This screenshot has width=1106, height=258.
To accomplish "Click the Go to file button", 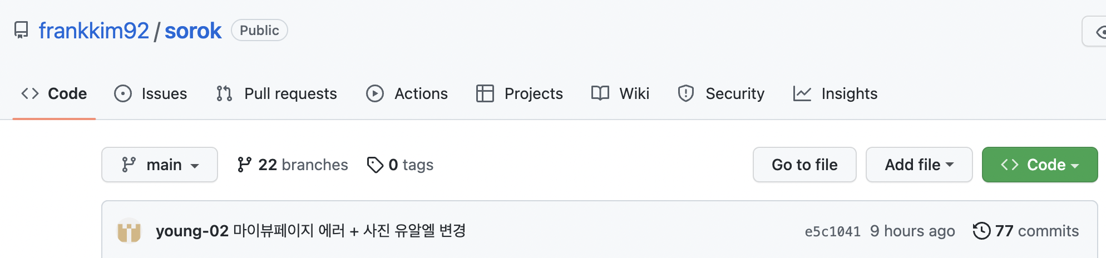I will coord(804,165).
